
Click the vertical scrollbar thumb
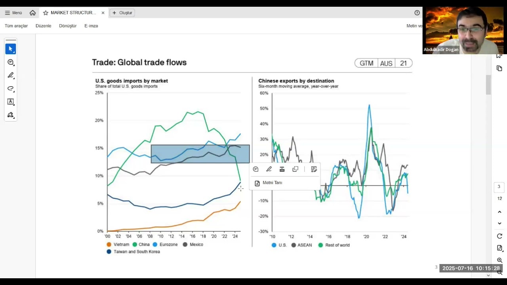pos(488,84)
